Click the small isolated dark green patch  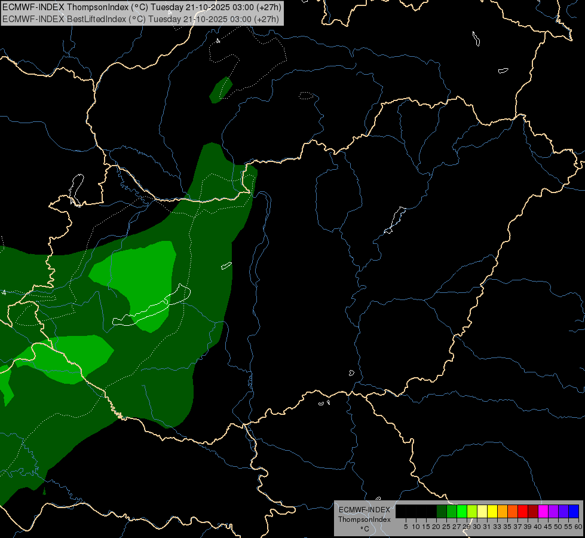221,90
